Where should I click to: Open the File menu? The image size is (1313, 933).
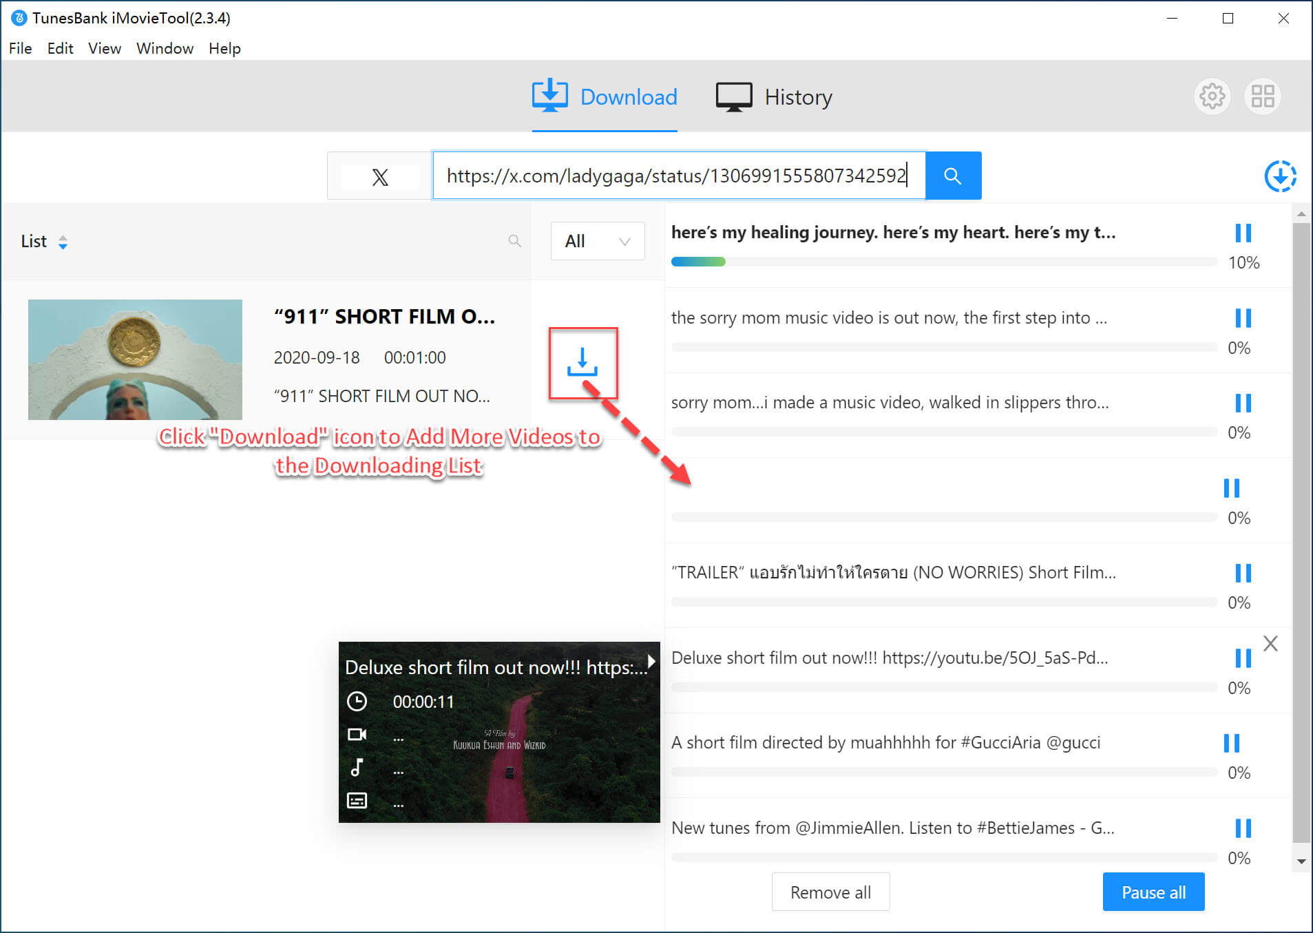(x=21, y=48)
